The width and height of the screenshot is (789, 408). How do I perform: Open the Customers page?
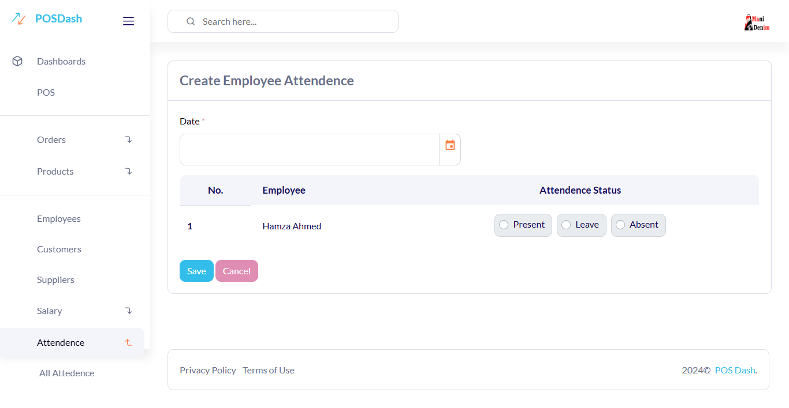pos(59,249)
